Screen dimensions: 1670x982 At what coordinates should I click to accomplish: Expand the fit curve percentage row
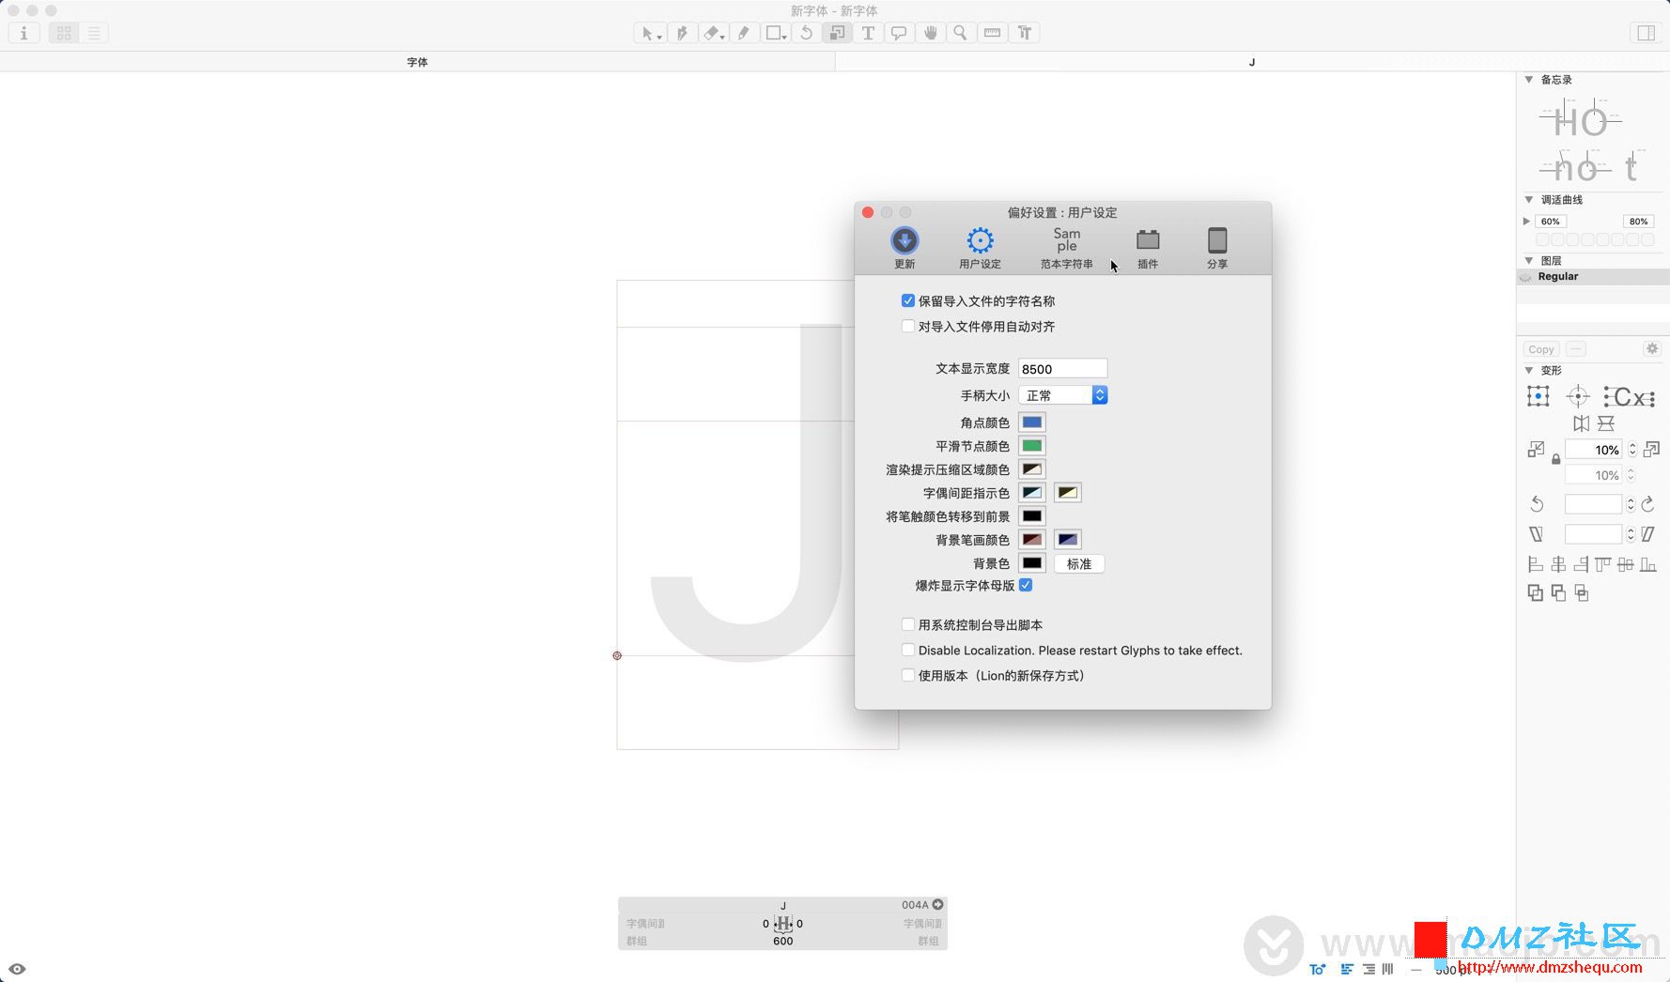(1526, 222)
